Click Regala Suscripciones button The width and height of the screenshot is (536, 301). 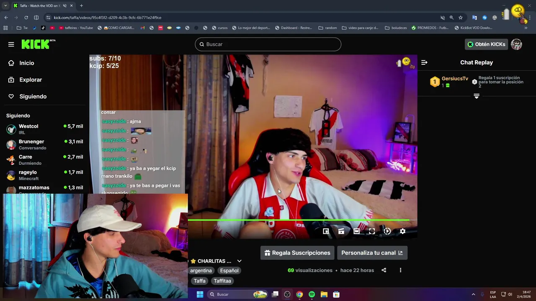(297, 253)
